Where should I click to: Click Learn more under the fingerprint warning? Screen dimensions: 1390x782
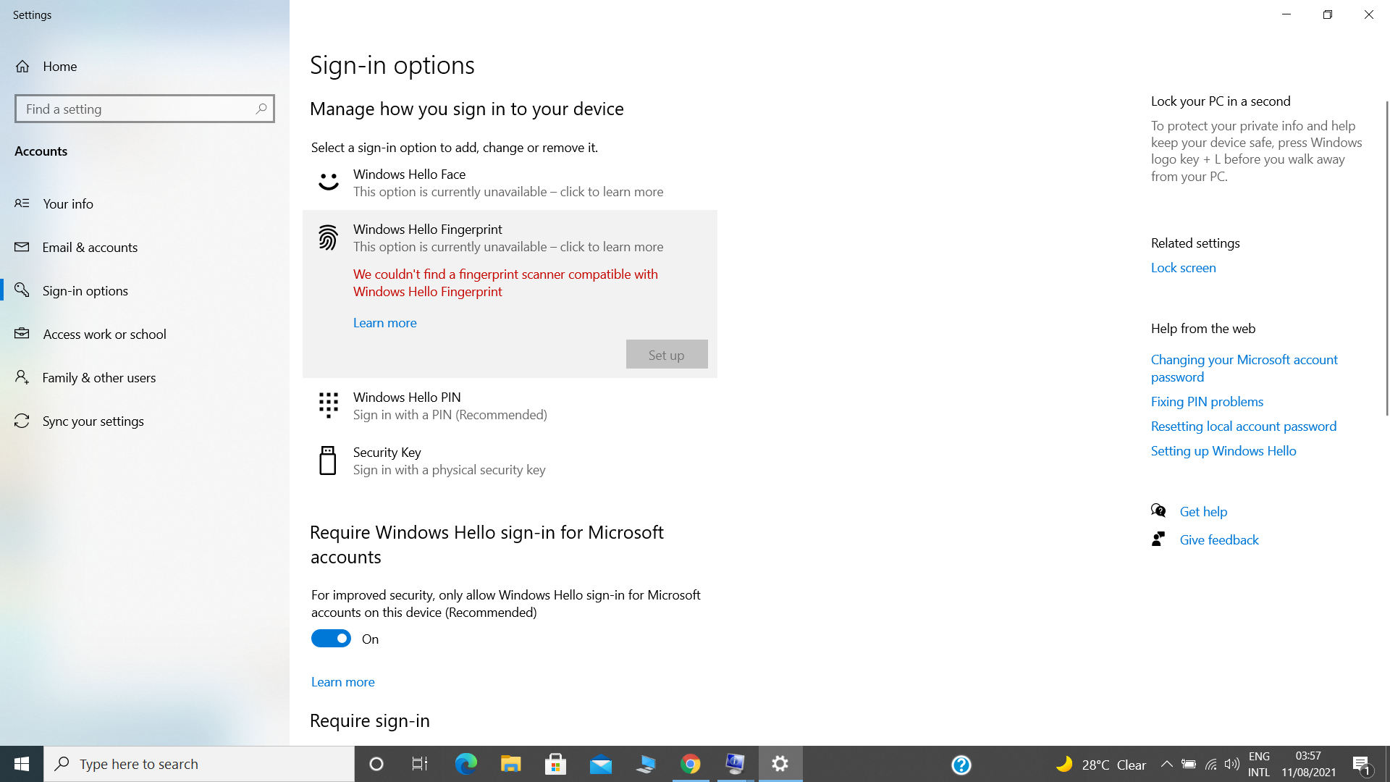384,322
